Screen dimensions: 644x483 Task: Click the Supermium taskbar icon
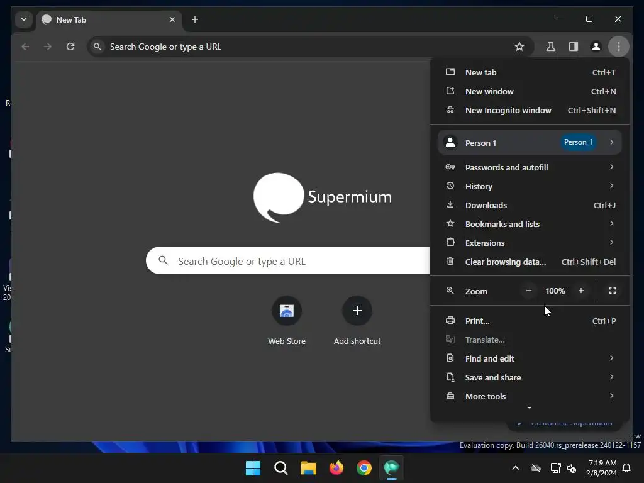click(392, 468)
